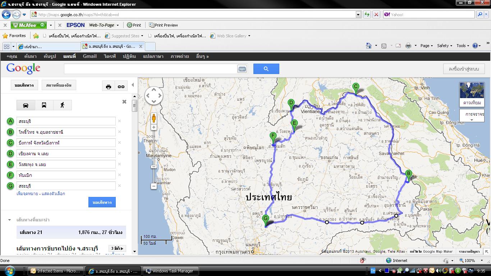Toggle the satellite view thumbnail
Viewport: 491px width, 276px height.
click(472, 94)
